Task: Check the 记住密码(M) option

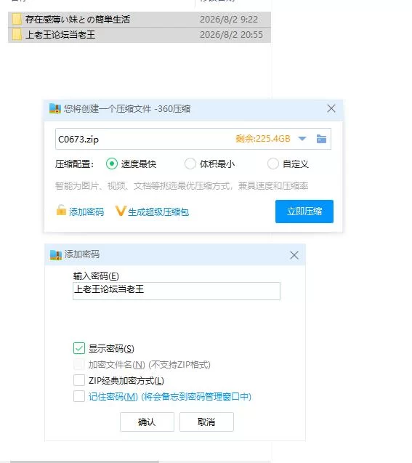Action: tap(79, 396)
